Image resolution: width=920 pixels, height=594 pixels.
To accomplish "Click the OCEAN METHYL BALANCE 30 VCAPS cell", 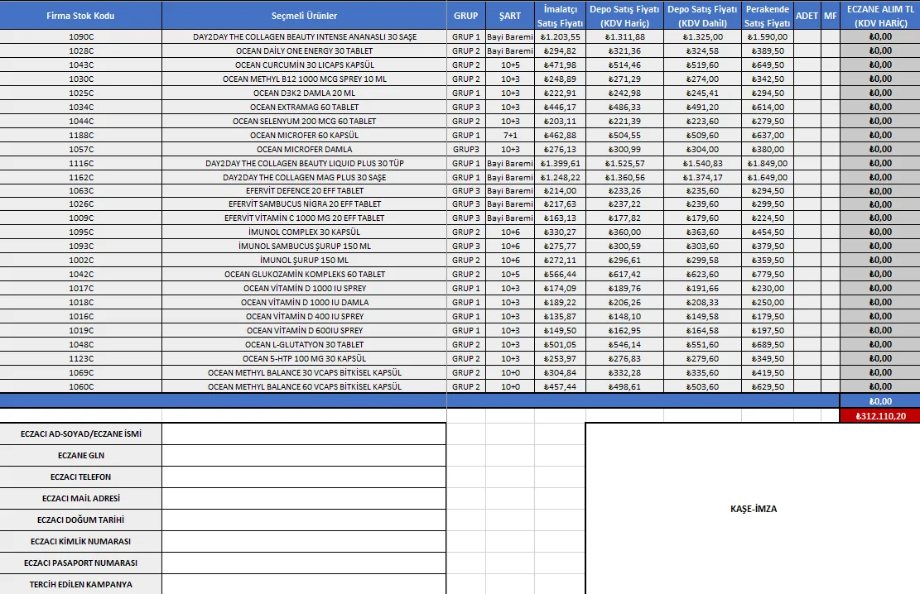I will pyautogui.click(x=304, y=372).
